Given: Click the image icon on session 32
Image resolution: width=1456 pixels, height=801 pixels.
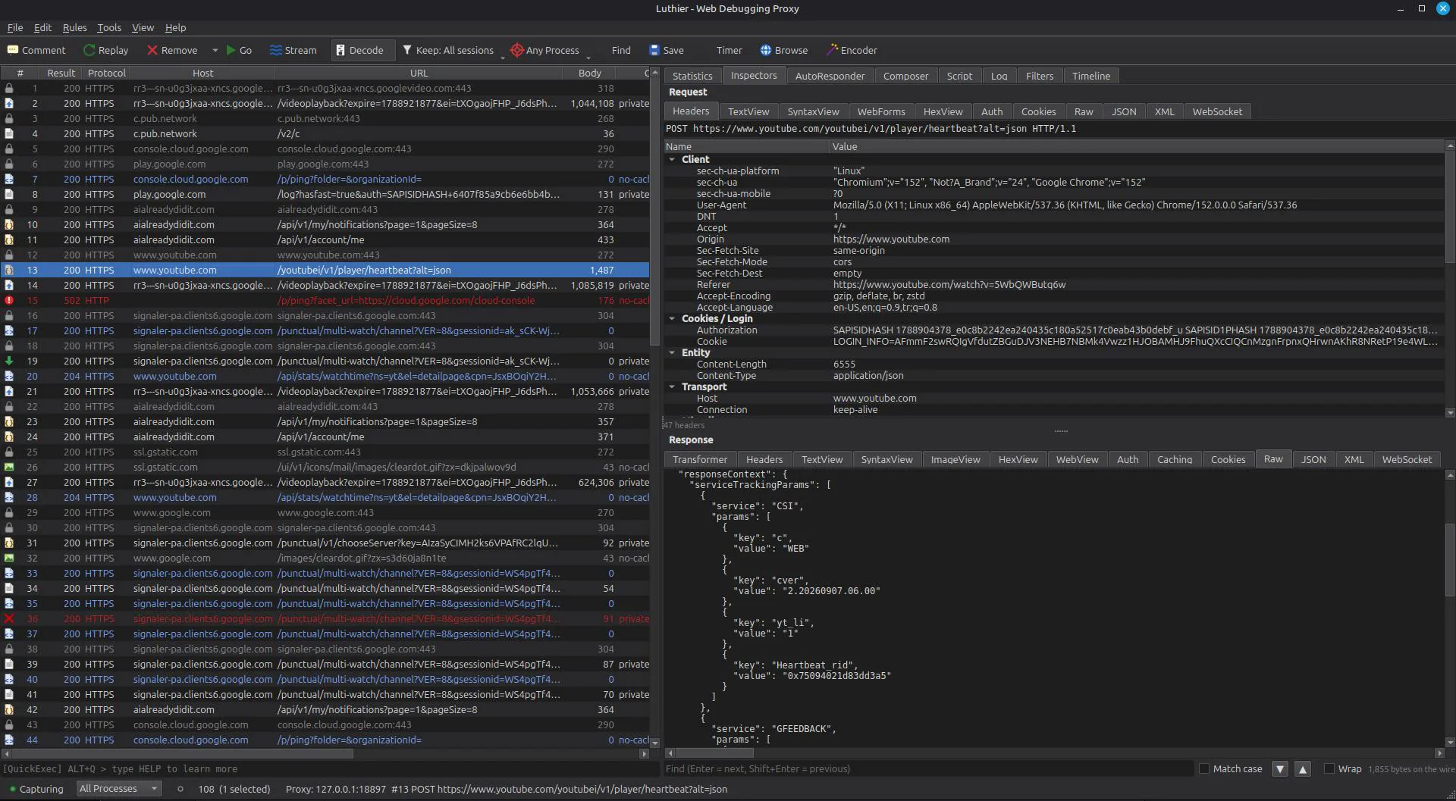Looking at the screenshot, I should (x=9, y=558).
